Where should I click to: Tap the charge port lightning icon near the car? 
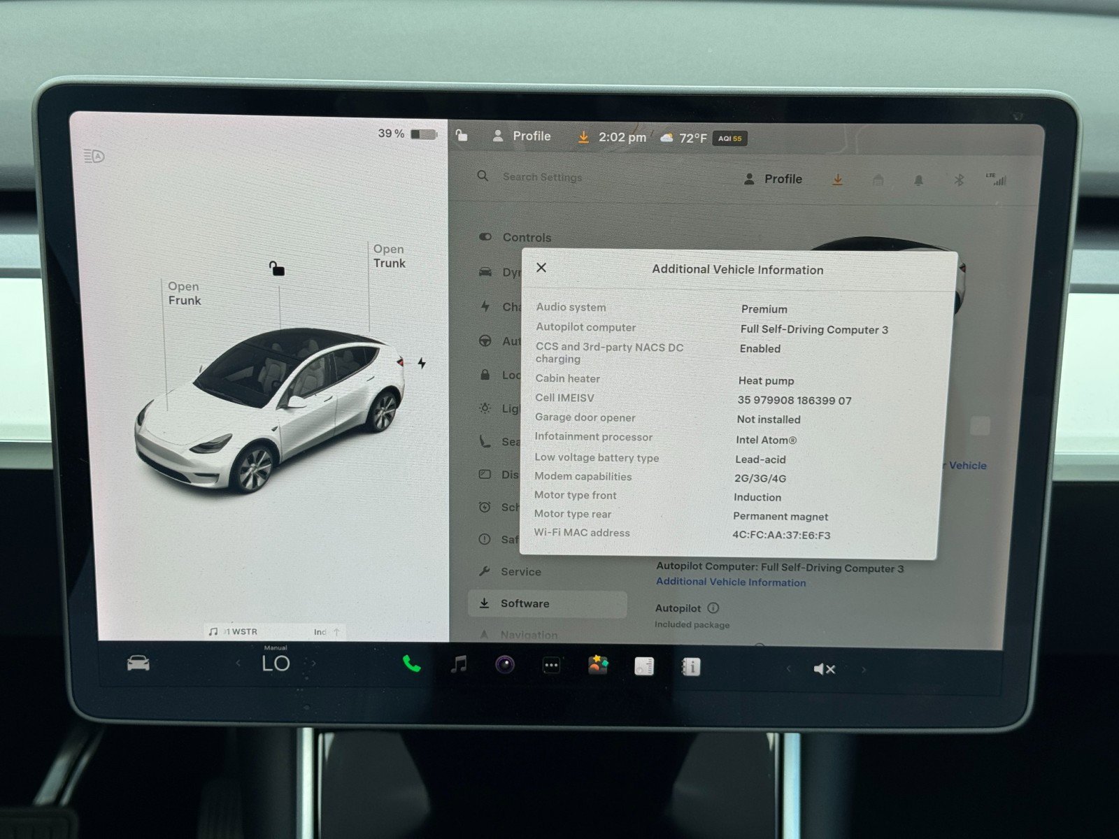[x=422, y=361]
